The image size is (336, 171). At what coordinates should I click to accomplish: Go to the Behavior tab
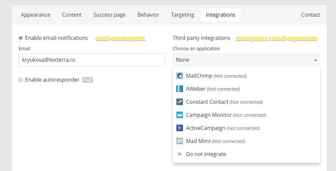point(148,15)
